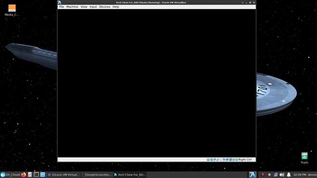
Task: Click the 02:09 PM clock
Action: point(300,175)
